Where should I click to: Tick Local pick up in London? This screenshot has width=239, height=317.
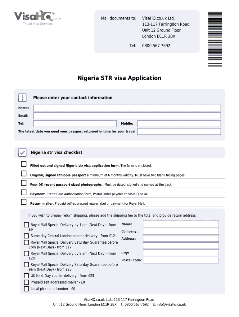(26, 289)
